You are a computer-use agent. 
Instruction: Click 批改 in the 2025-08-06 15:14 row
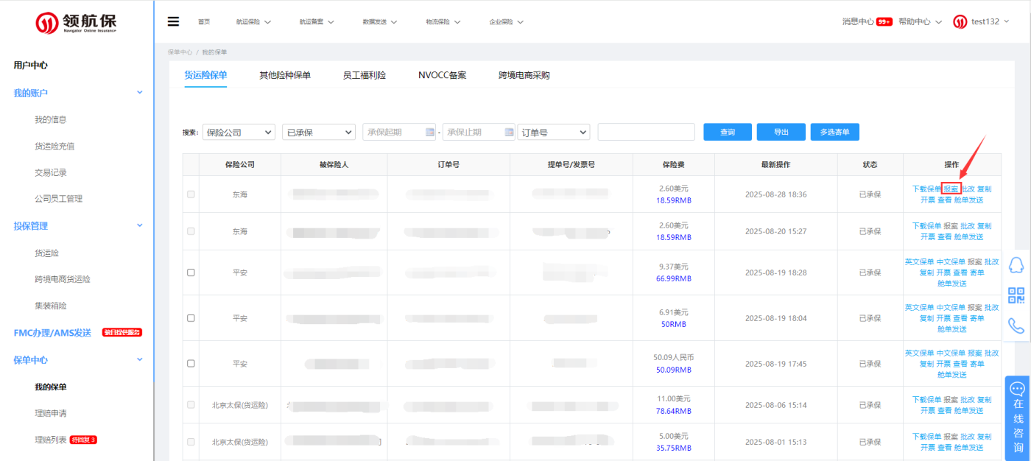tap(968, 400)
